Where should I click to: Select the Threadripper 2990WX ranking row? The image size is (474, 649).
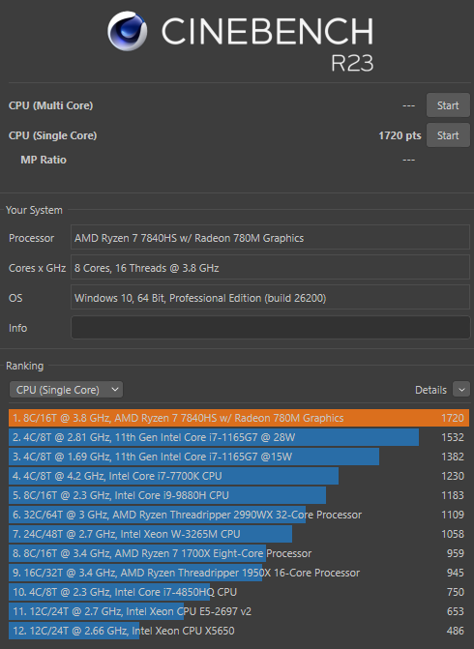point(239,515)
